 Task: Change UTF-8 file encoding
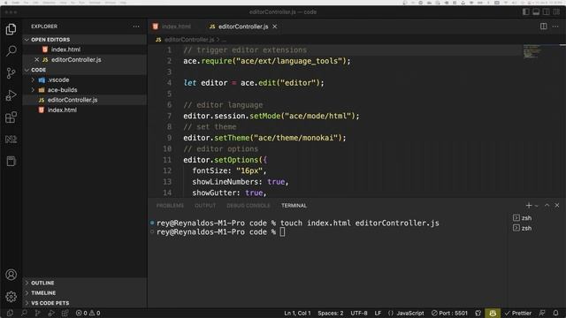coord(359,313)
